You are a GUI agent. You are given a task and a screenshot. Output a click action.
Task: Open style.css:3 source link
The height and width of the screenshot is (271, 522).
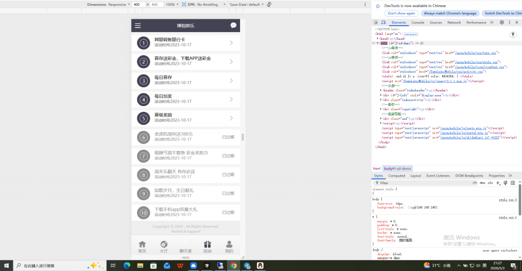pyautogui.click(x=508, y=200)
